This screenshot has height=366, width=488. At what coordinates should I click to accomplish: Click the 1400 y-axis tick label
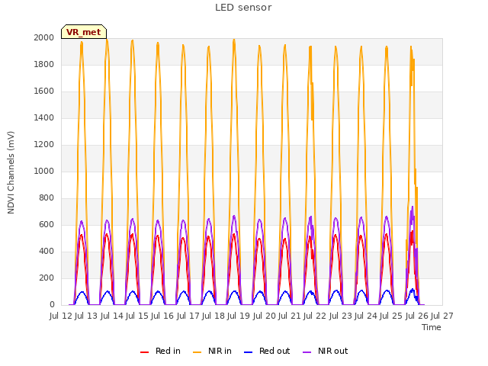point(44,117)
